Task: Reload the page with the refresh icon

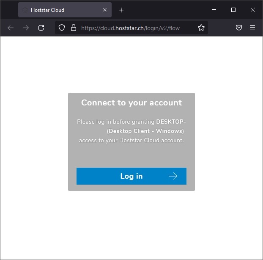Action: [41, 28]
